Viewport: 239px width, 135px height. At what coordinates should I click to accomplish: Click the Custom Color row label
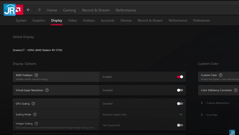(x=209, y=75)
